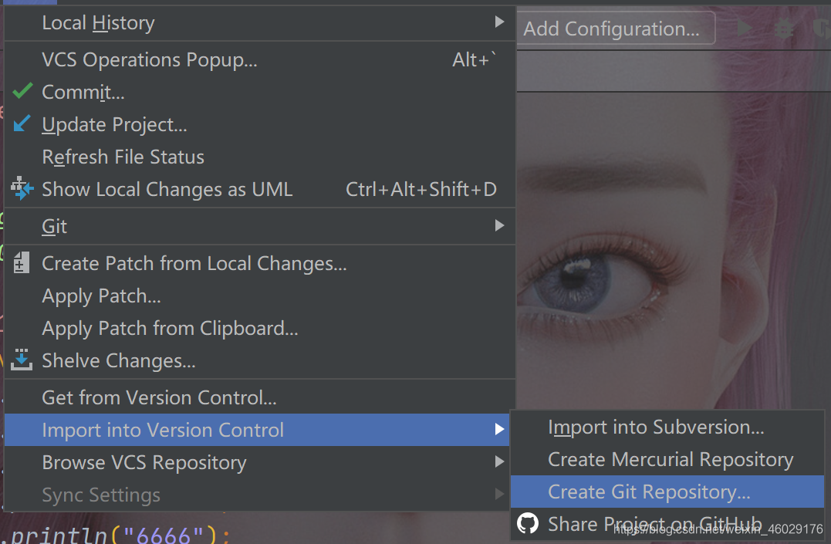Viewport: 831px width, 544px height.
Task: Expand the Local History submenu arrow
Action: [x=499, y=22]
